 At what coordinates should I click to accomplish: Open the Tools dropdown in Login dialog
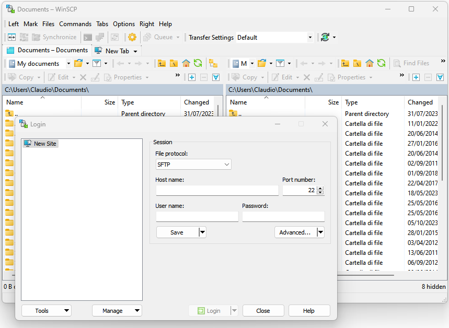47,311
